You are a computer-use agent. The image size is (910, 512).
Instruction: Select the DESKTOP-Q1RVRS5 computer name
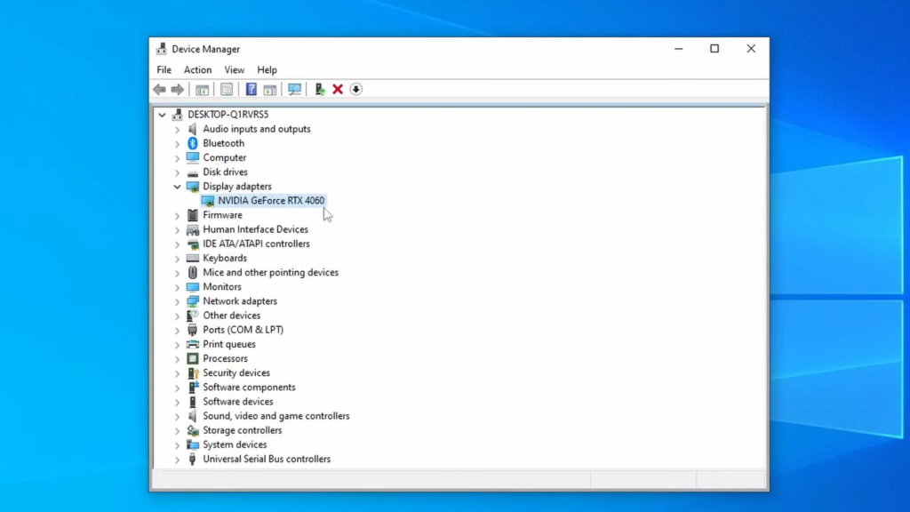click(x=228, y=115)
